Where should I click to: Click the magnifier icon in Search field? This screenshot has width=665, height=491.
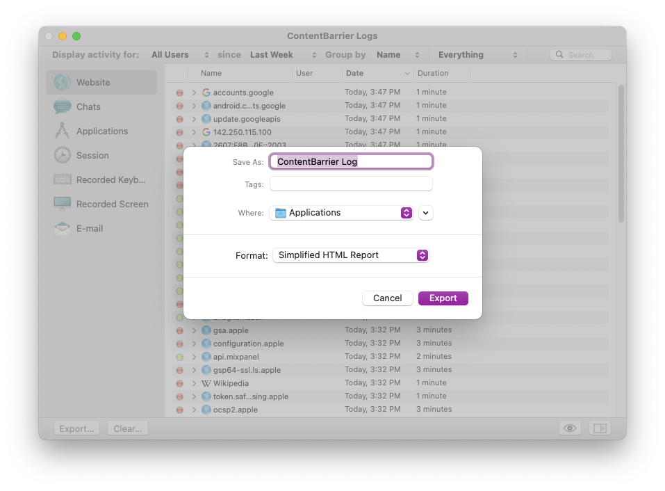tap(559, 55)
